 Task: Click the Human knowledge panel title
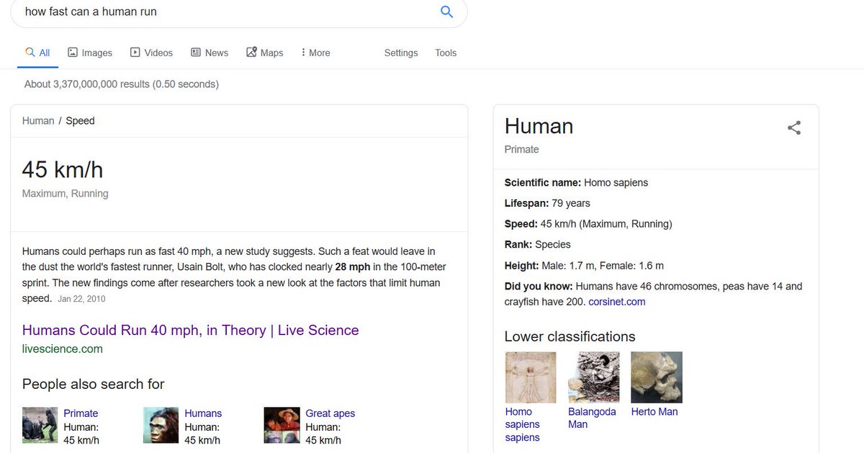click(539, 126)
